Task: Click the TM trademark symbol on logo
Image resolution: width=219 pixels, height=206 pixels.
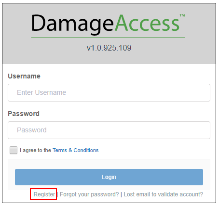Action: 182,15
